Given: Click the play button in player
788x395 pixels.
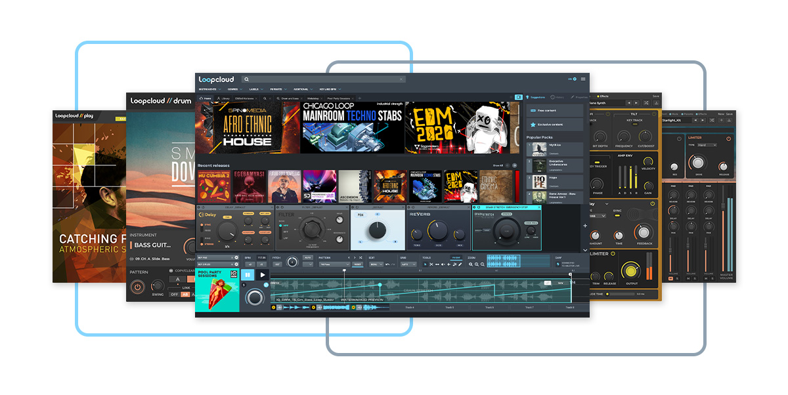Looking at the screenshot, I should [x=263, y=275].
